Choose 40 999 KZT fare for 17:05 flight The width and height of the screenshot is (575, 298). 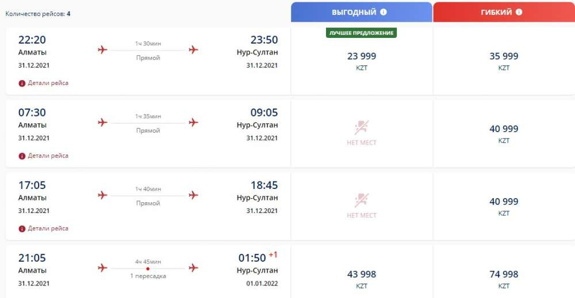tap(504, 207)
